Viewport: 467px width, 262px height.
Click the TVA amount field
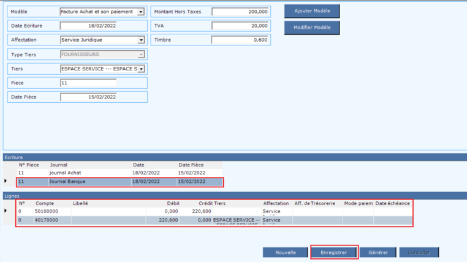coord(240,26)
